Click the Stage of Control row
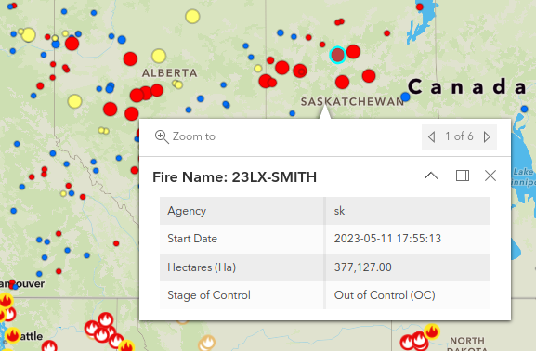This screenshot has width=536, height=351. click(325, 295)
